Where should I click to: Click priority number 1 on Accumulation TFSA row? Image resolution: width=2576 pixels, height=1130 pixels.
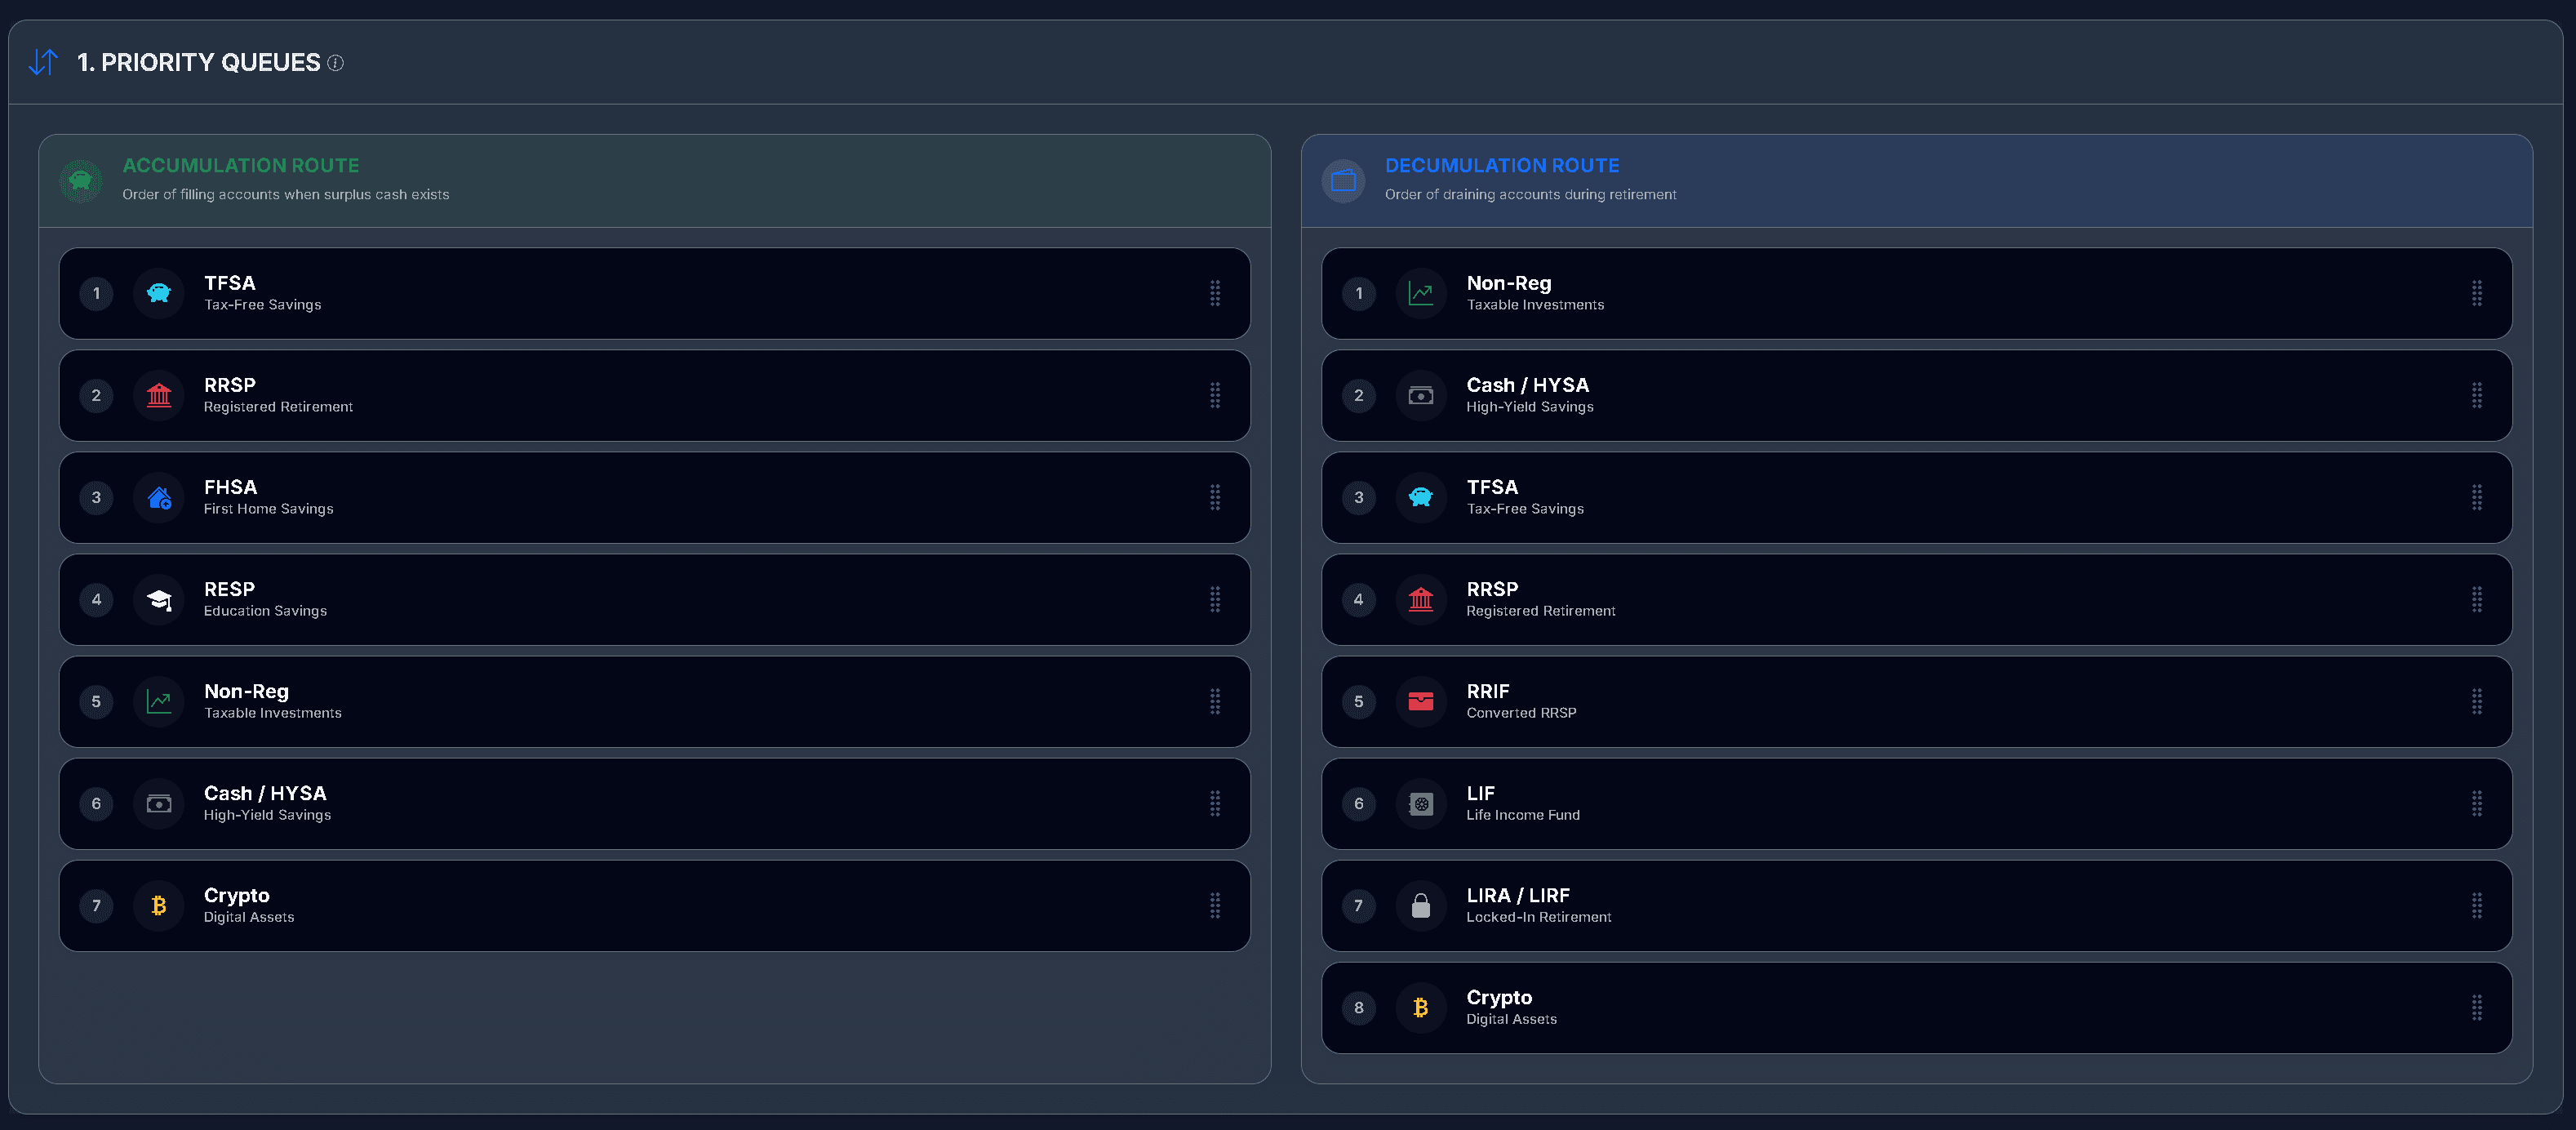[96, 293]
